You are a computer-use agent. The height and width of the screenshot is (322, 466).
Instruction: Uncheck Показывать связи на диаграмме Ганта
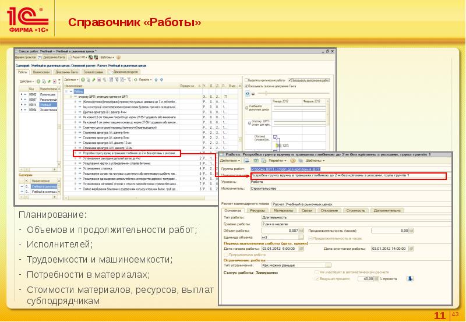pyautogui.click(x=246, y=86)
